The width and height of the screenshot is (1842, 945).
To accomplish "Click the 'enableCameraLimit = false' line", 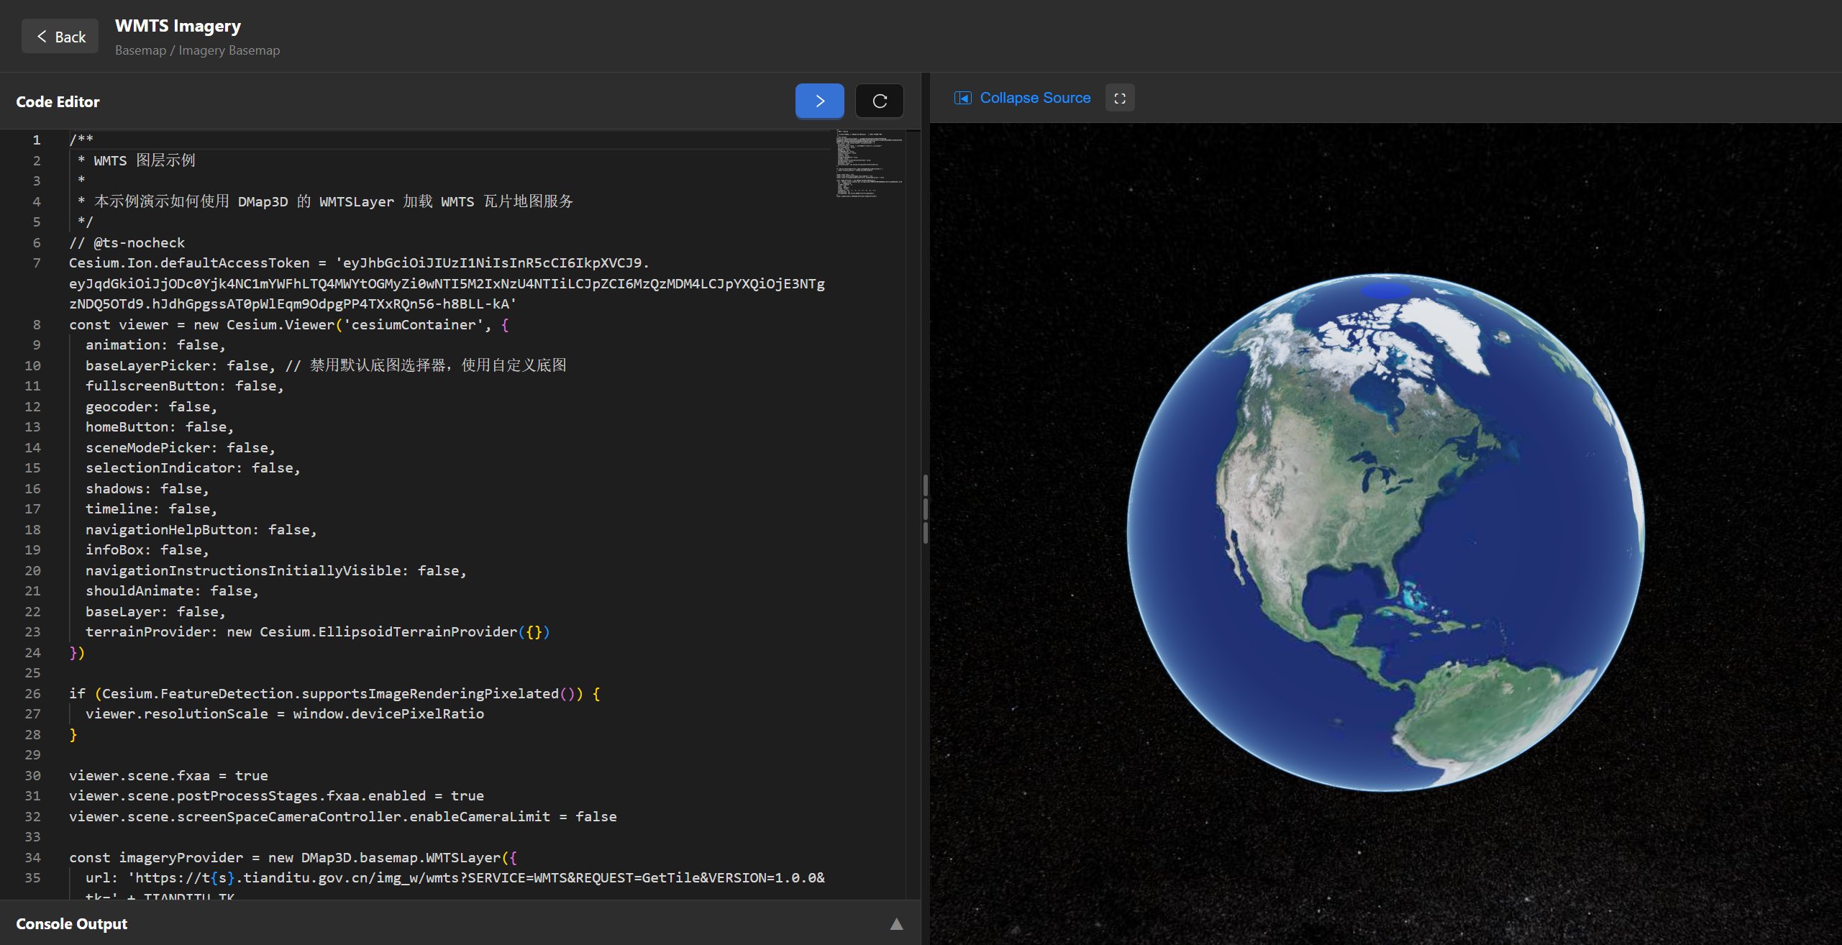I will tap(342, 816).
